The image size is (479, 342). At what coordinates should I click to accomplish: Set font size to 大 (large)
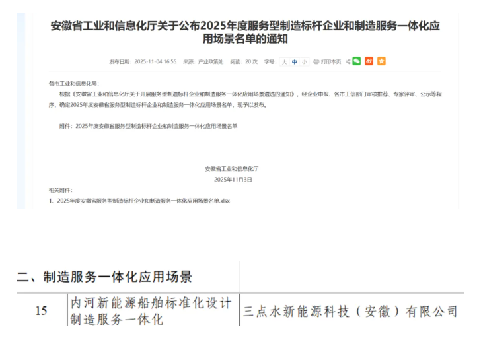pyautogui.click(x=285, y=61)
